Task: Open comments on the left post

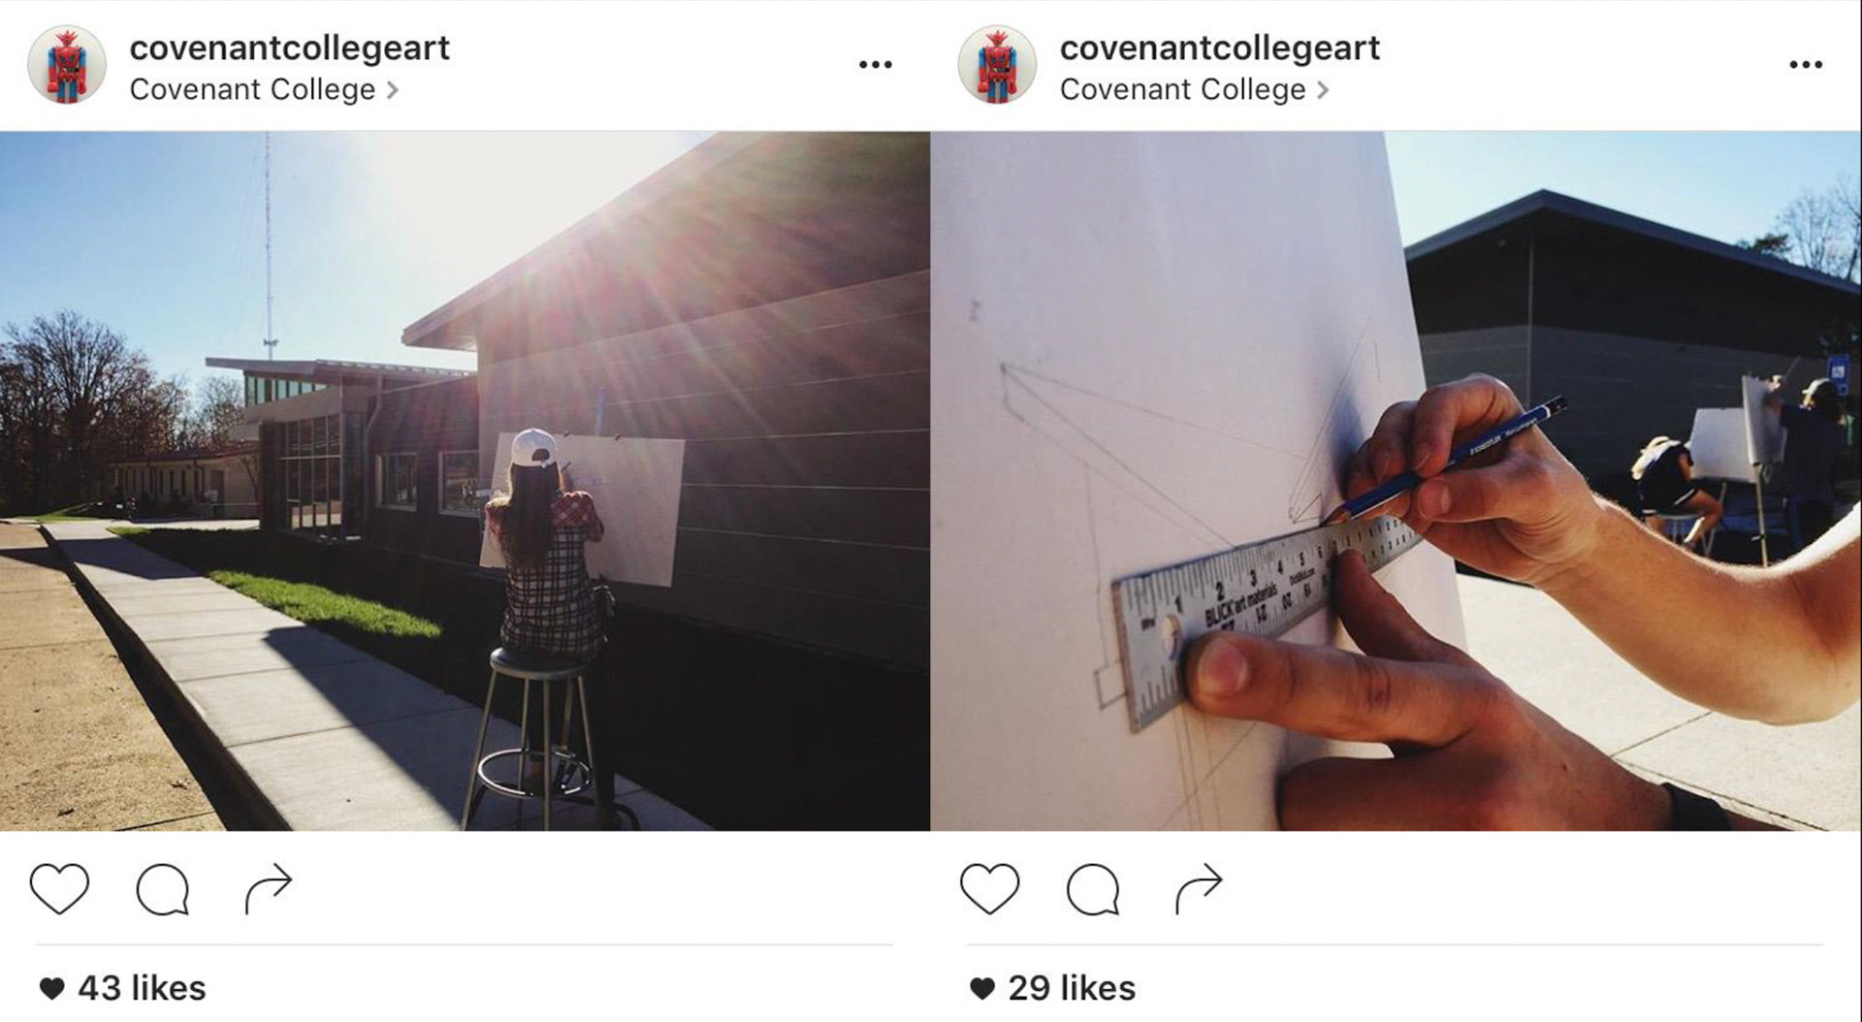Action: (x=163, y=889)
